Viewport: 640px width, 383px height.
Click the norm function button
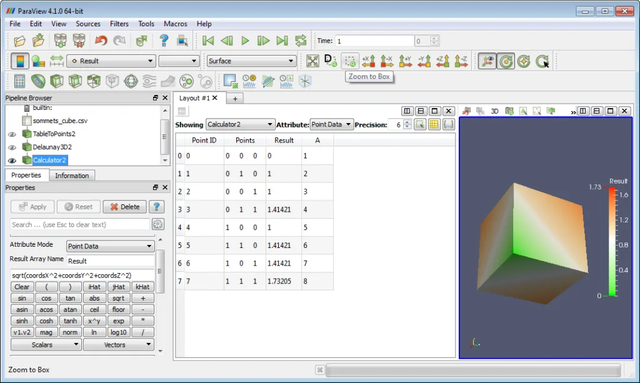click(70, 332)
